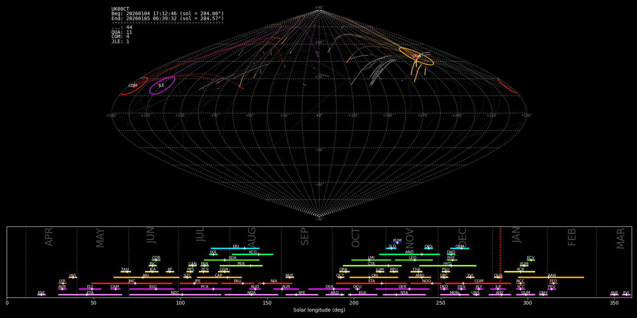Click the 'Solar longitude (deg)' axis label

(x=319, y=310)
